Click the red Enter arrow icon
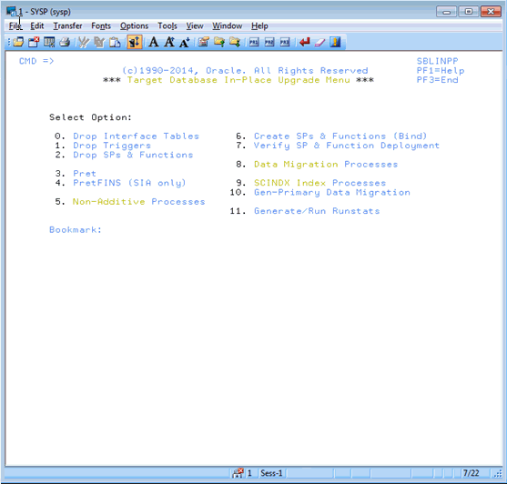Image resolution: width=507 pixels, height=484 pixels. click(x=305, y=42)
